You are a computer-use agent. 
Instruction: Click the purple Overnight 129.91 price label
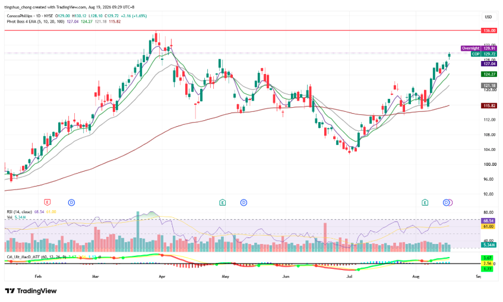pyautogui.click(x=479, y=49)
